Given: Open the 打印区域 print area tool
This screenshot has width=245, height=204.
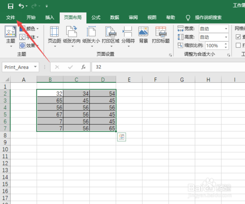Looking at the screenshot, I should 111,37.
